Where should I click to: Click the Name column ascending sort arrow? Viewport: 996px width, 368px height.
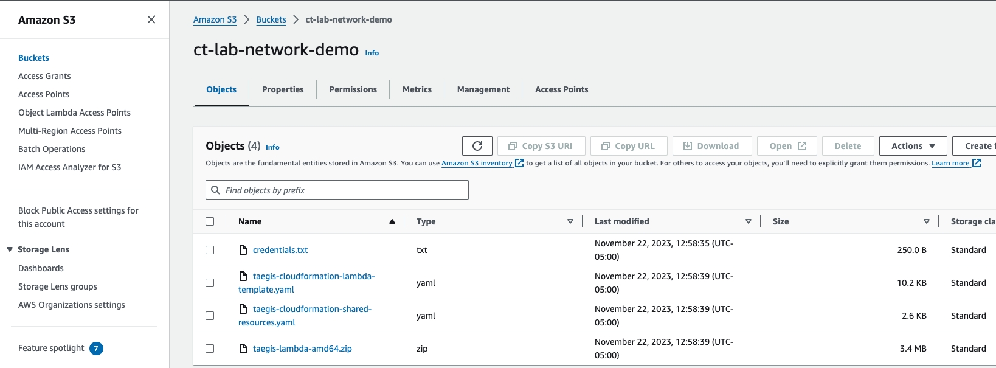pos(392,221)
